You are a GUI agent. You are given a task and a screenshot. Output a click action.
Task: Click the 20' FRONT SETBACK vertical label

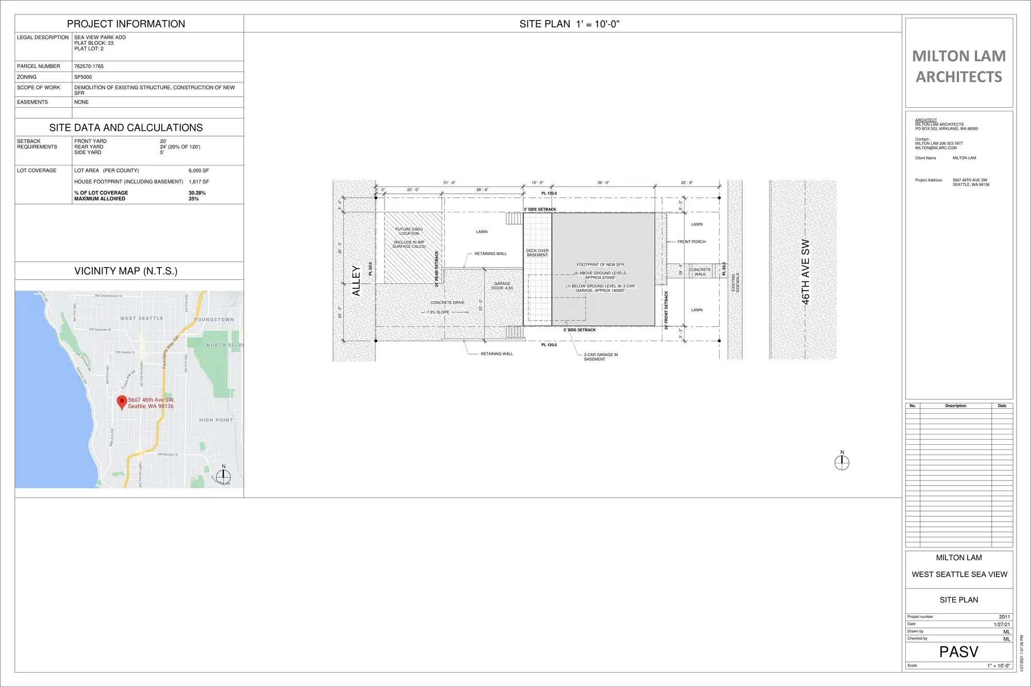[x=666, y=310]
